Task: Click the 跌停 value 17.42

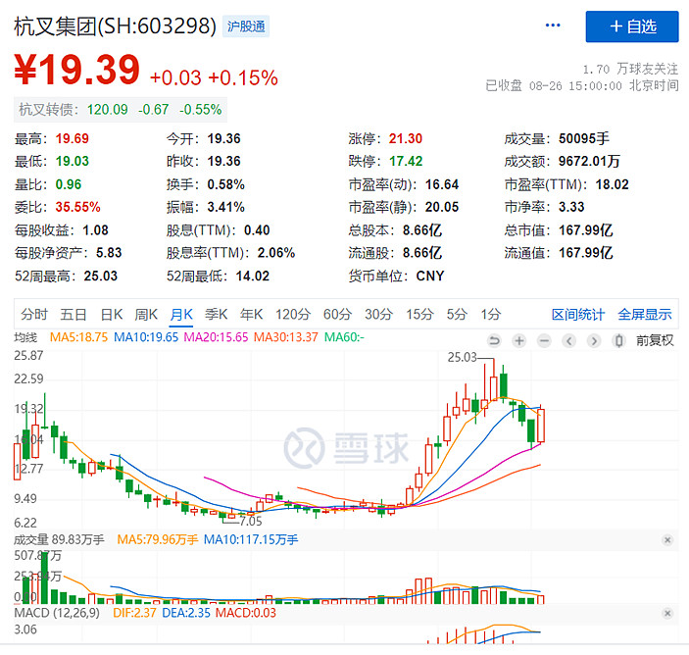Action: [x=406, y=162]
